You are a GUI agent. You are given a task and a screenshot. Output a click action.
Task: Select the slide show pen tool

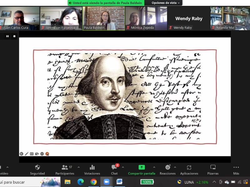tap(27, 154)
